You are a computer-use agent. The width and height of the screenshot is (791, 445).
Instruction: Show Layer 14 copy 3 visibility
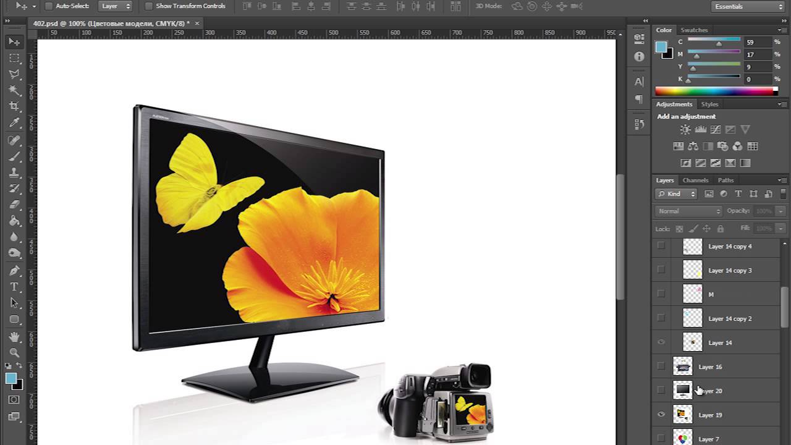coord(661,270)
